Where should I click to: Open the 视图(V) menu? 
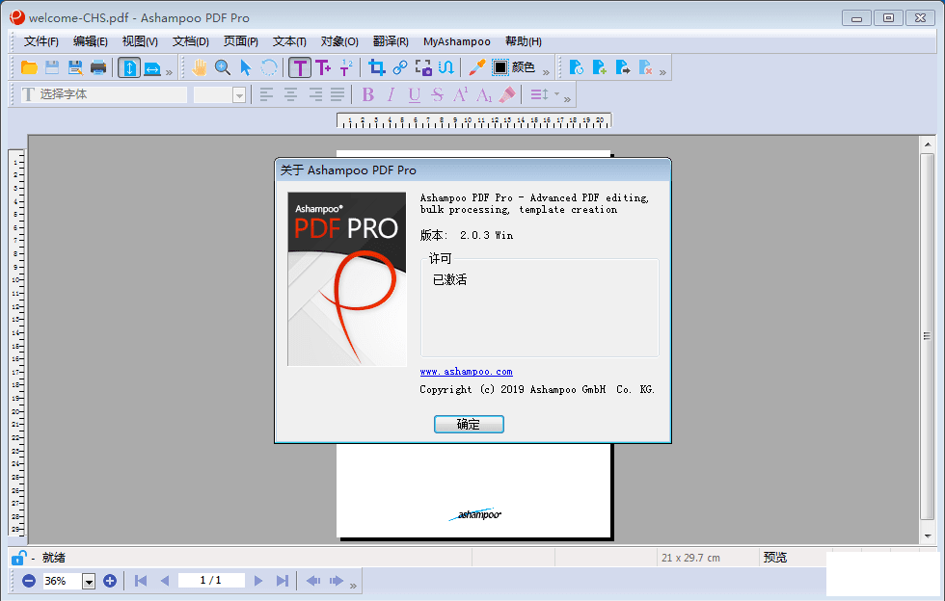tap(140, 41)
